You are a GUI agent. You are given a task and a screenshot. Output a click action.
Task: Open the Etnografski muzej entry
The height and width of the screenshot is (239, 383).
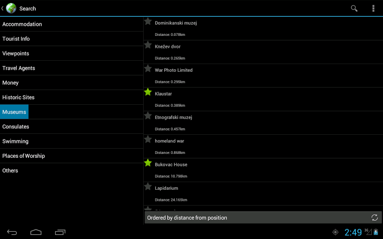click(173, 118)
